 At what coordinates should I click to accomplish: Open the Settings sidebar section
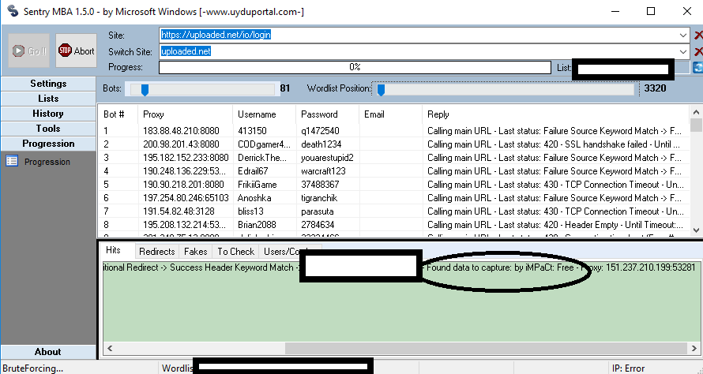tap(48, 84)
